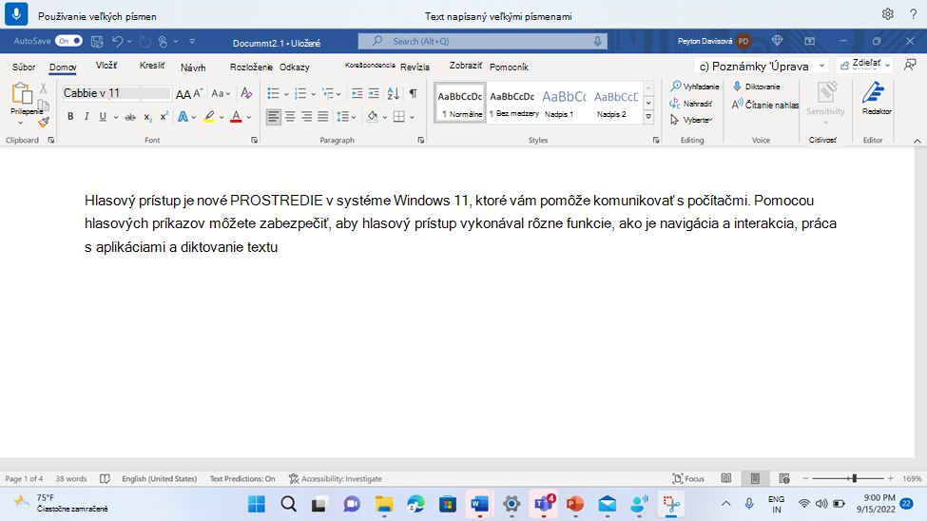Center align text
This screenshot has height=521, width=927.
[x=290, y=117]
